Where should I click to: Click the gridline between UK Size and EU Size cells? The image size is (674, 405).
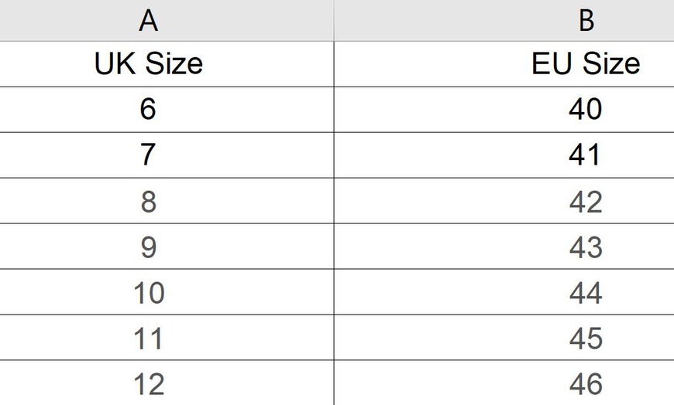[334, 63]
